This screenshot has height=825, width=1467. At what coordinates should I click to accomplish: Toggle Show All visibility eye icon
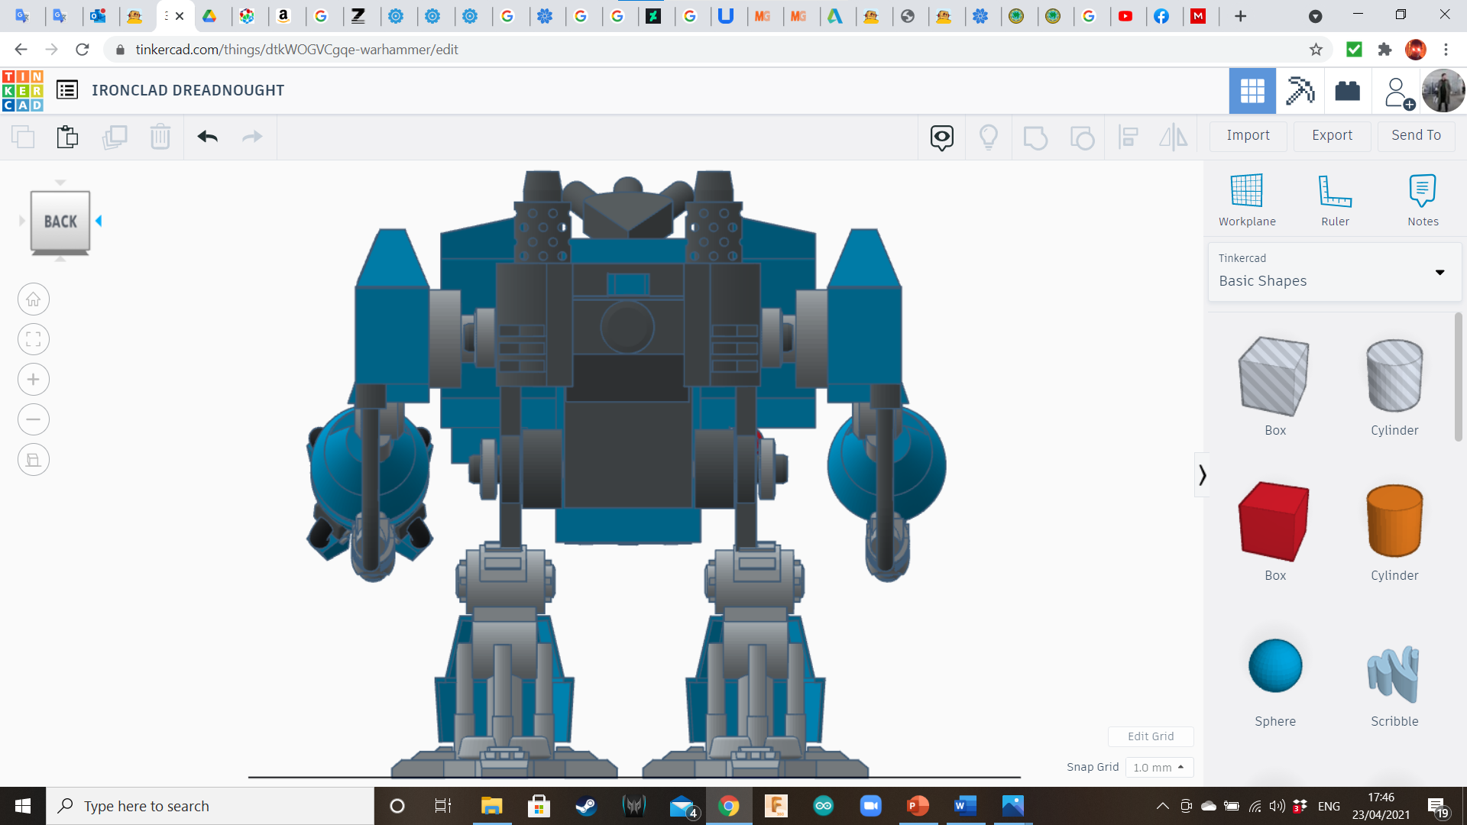tap(941, 137)
